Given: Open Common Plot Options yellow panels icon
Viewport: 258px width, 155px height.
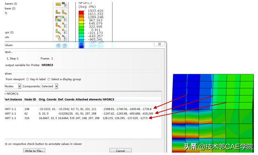Looking at the screenshot, I should click(x=58, y=4).
